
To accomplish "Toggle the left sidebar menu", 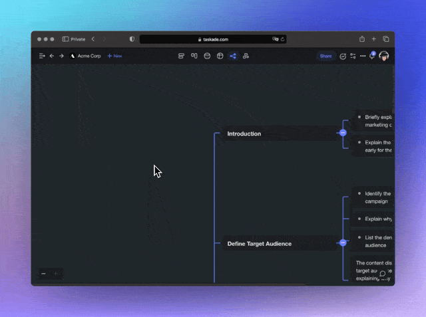I will (x=42, y=56).
